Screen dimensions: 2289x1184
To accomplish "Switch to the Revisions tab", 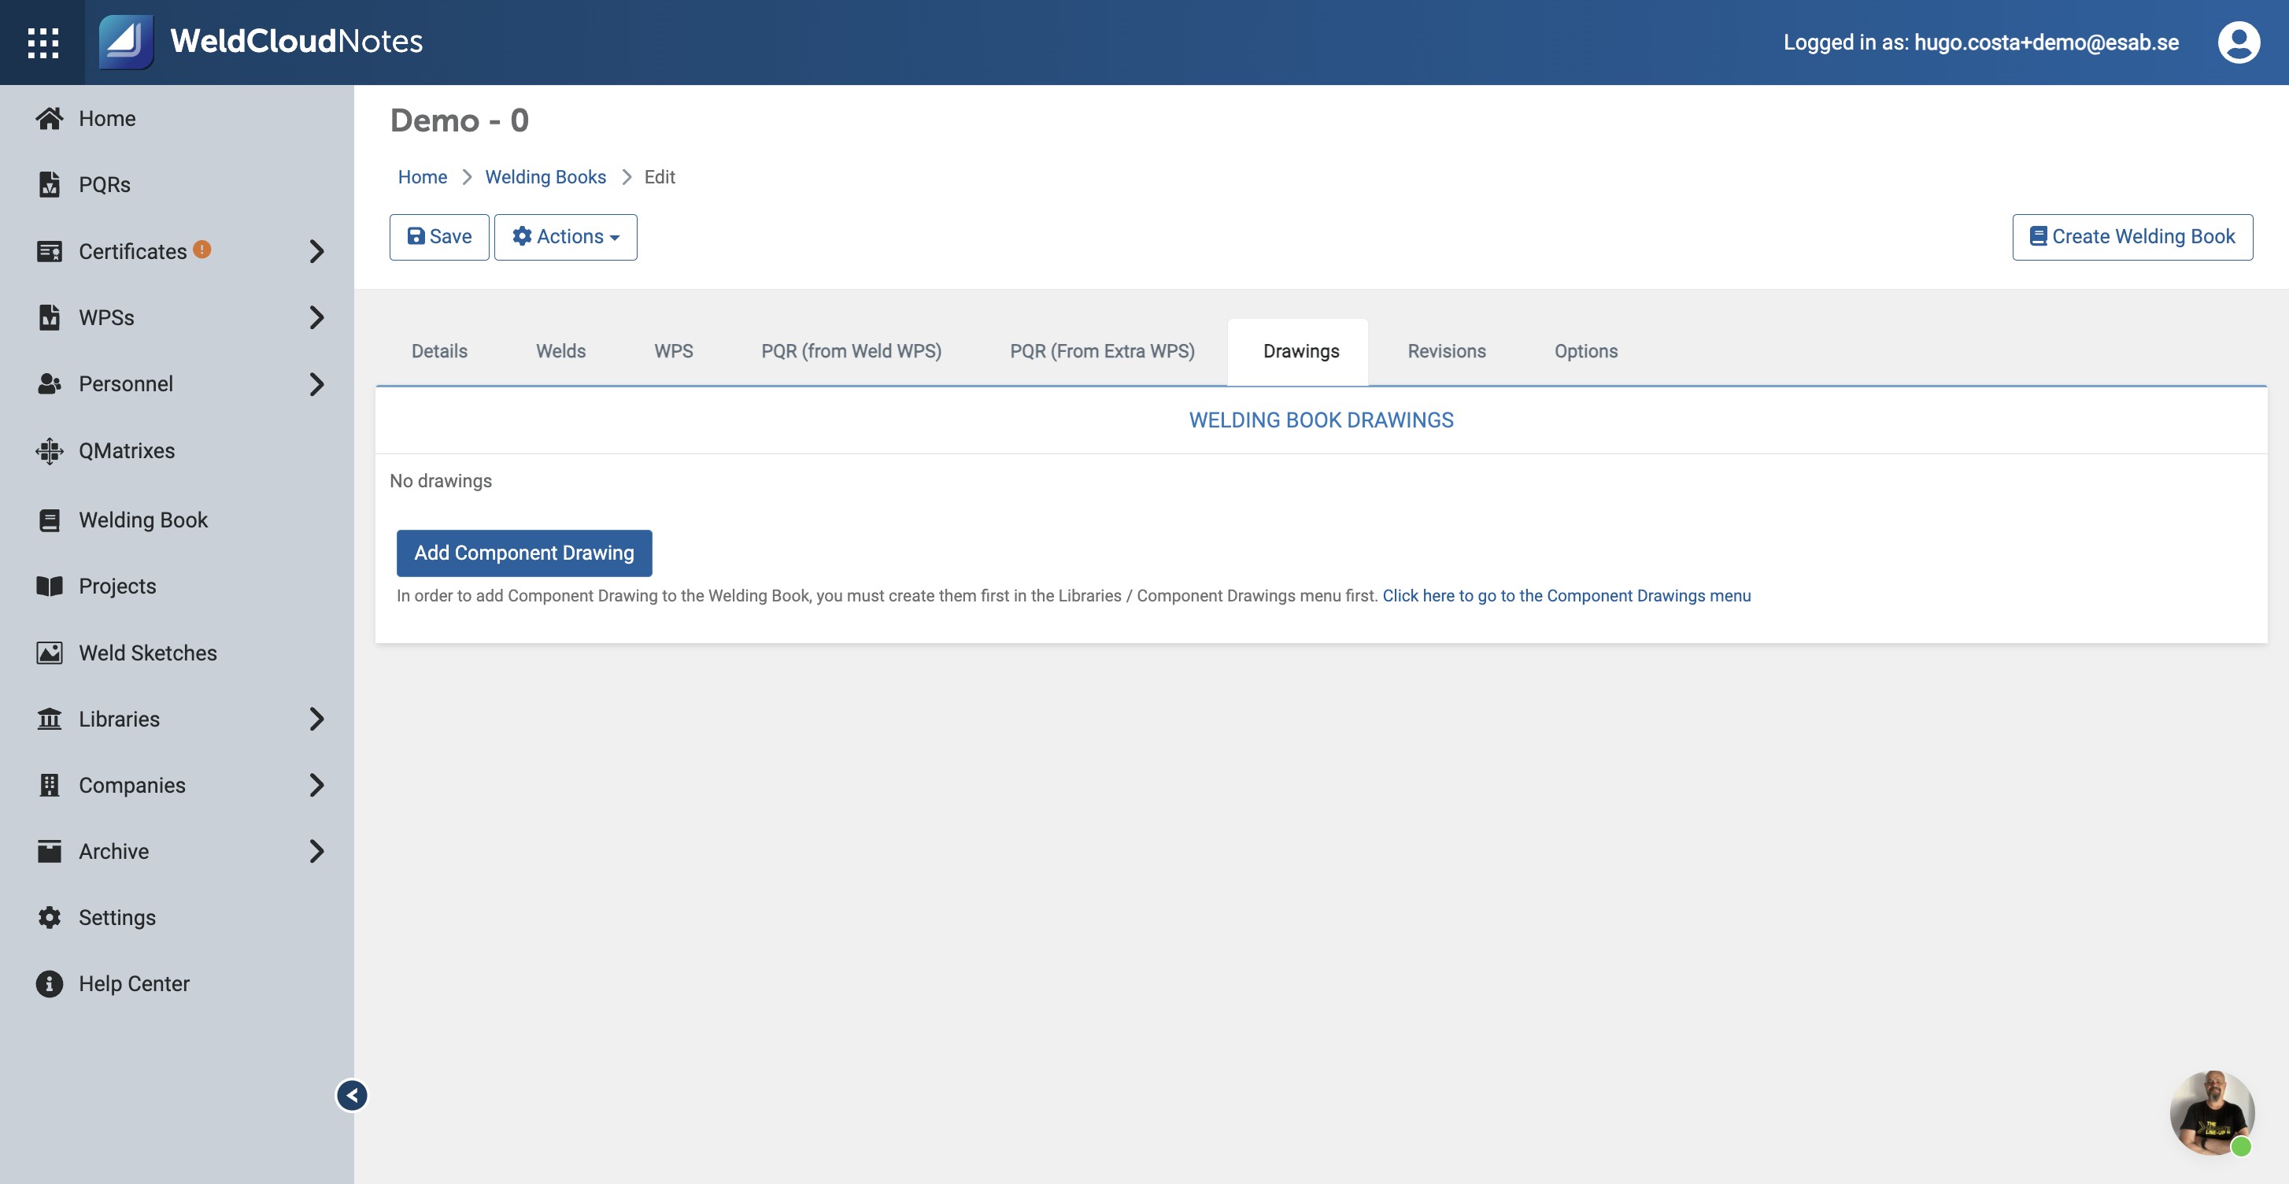I will coord(1447,351).
